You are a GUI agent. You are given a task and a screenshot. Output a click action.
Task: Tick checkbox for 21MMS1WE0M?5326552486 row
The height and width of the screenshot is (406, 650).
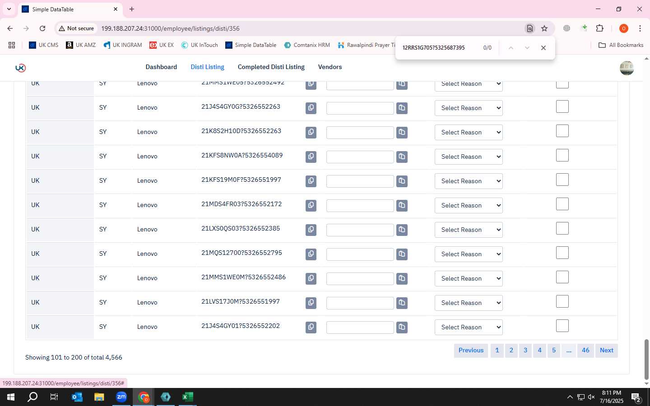click(x=562, y=277)
